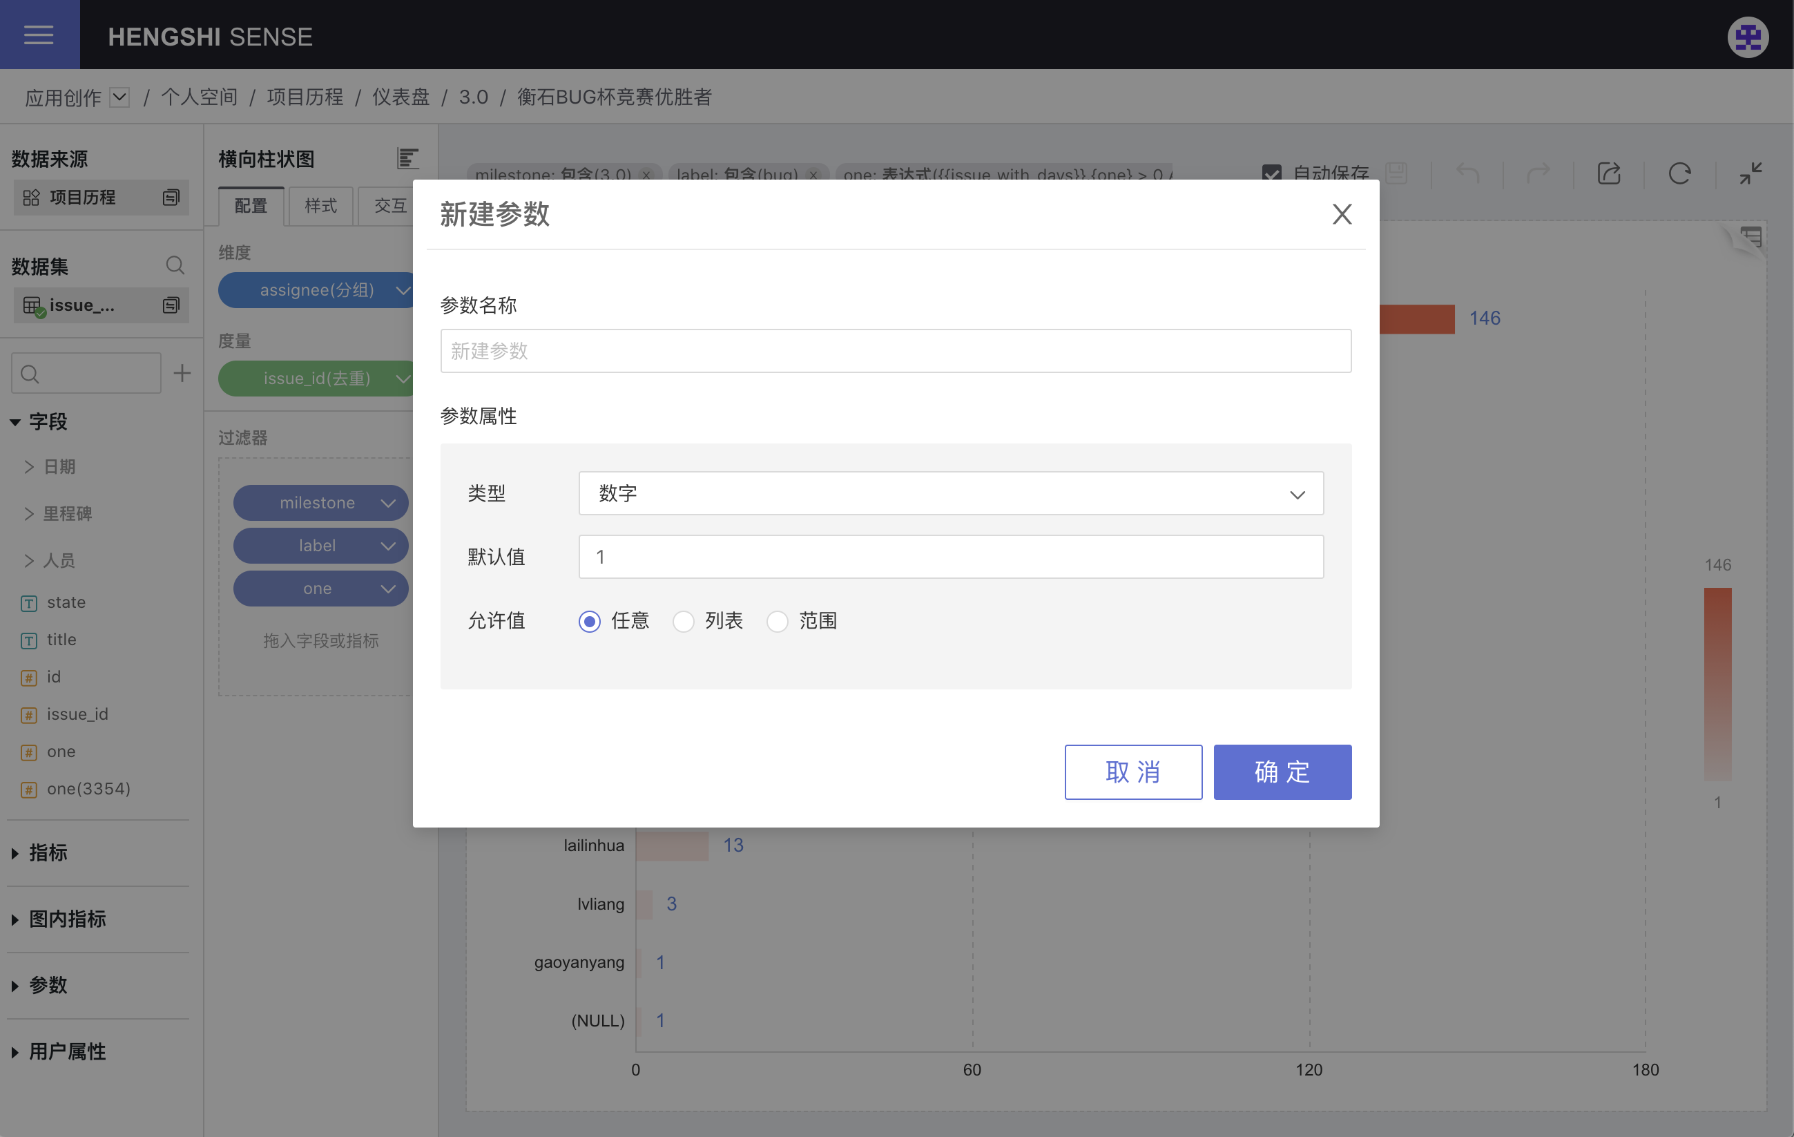Click the 参数名称 input field

pyautogui.click(x=895, y=351)
